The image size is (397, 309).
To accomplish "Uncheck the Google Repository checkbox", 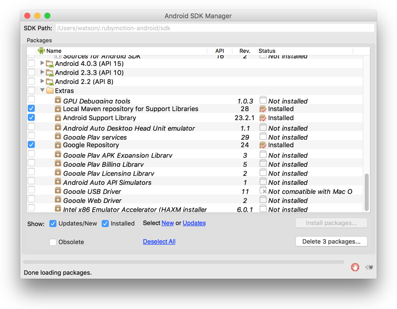I will coord(31,145).
